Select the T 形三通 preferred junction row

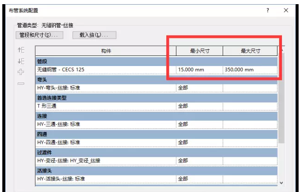coord(106,106)
